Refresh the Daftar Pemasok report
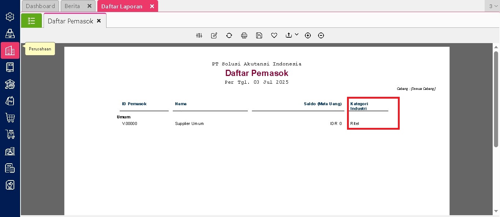The image size is (500, 217). pyautogui.click(x=229, y=35)
